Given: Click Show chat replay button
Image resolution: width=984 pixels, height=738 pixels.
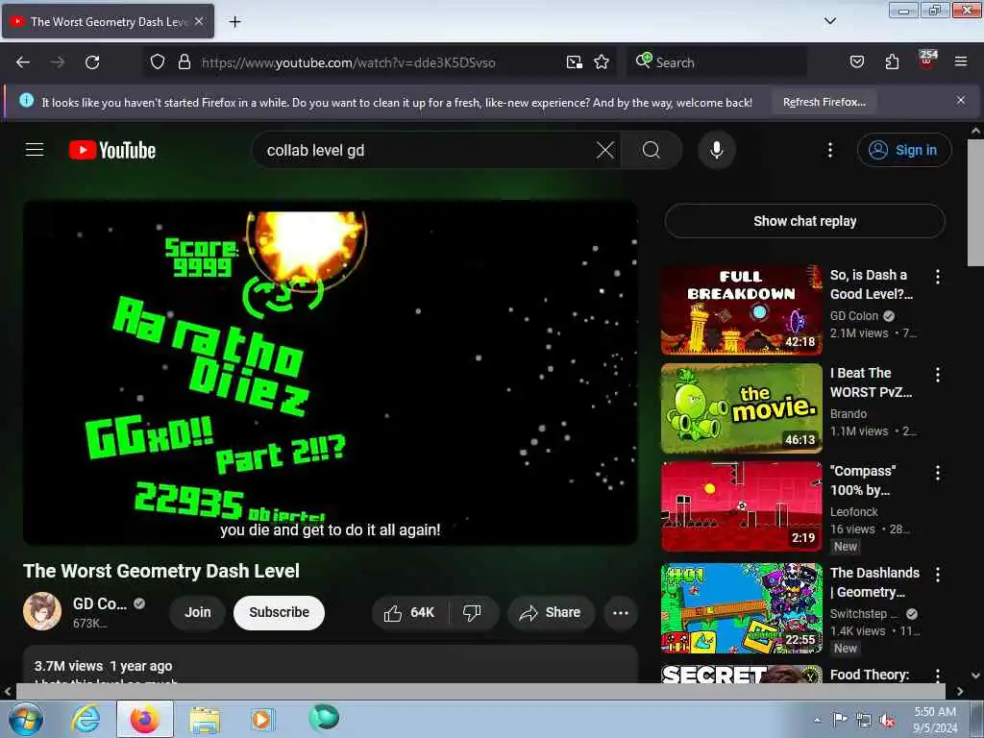Looking at the screenshot, I should (804, 221).
